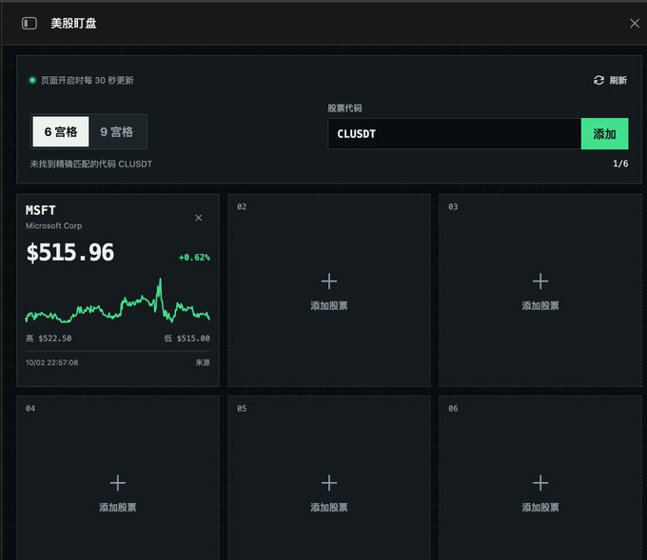Switch to the 9 宫格 layout
This screenshot has width=647, height=560.
117,131
